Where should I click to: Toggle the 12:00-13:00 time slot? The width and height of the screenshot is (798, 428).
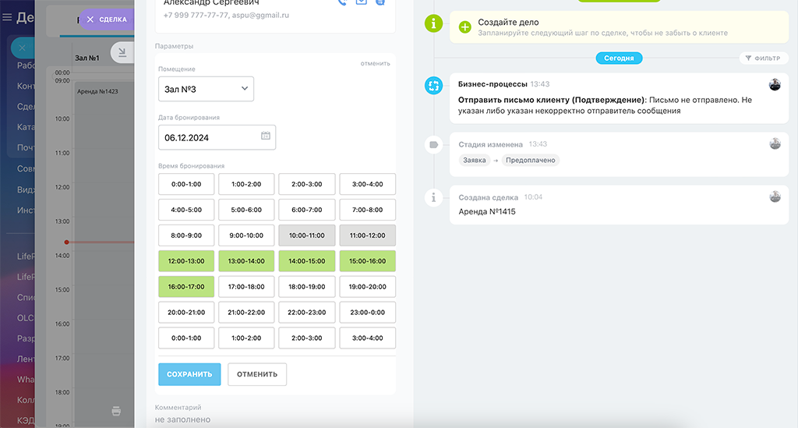[x=185, y=261]
